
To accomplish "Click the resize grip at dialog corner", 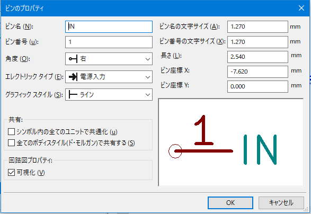I will pyautogui.click(x=306, y=209).
